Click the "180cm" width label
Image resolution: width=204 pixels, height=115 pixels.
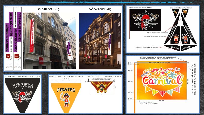click(162, 101)
